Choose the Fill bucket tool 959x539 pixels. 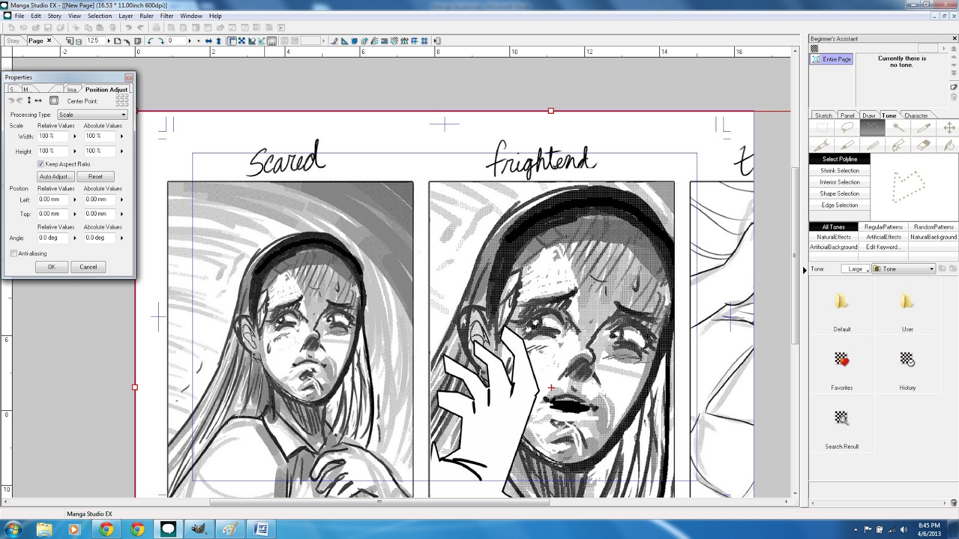tap(949, 145)
